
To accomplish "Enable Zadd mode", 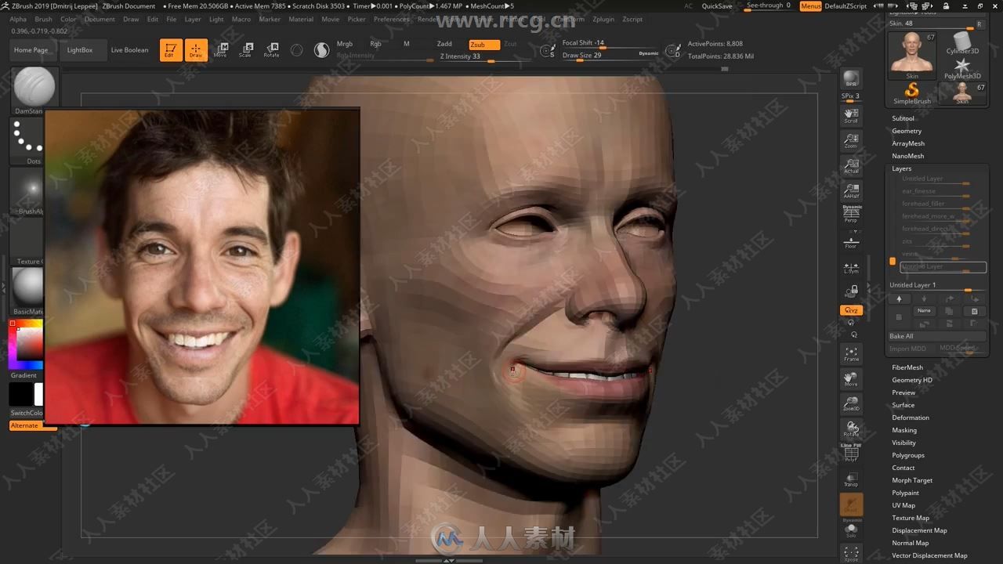I will tap(444, 44).
